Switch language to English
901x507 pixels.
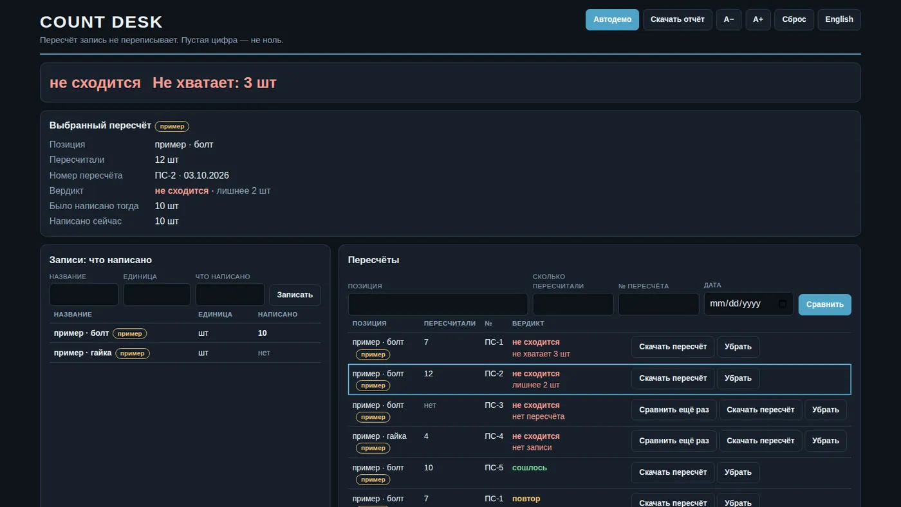(839, 19)
